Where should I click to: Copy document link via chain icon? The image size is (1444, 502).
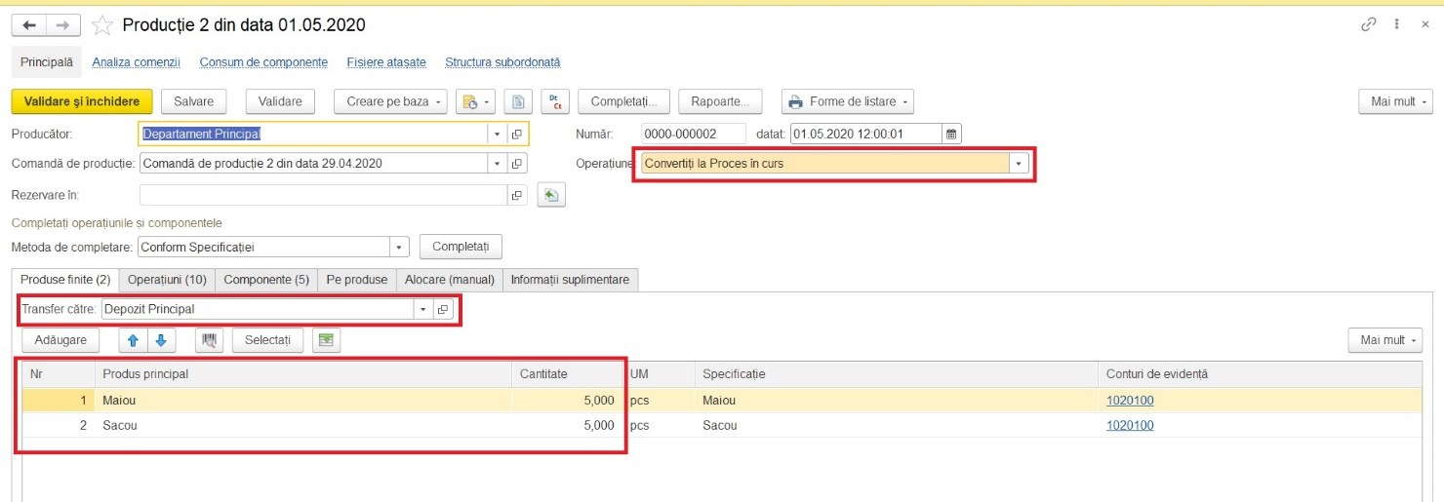pos(1369,24)
